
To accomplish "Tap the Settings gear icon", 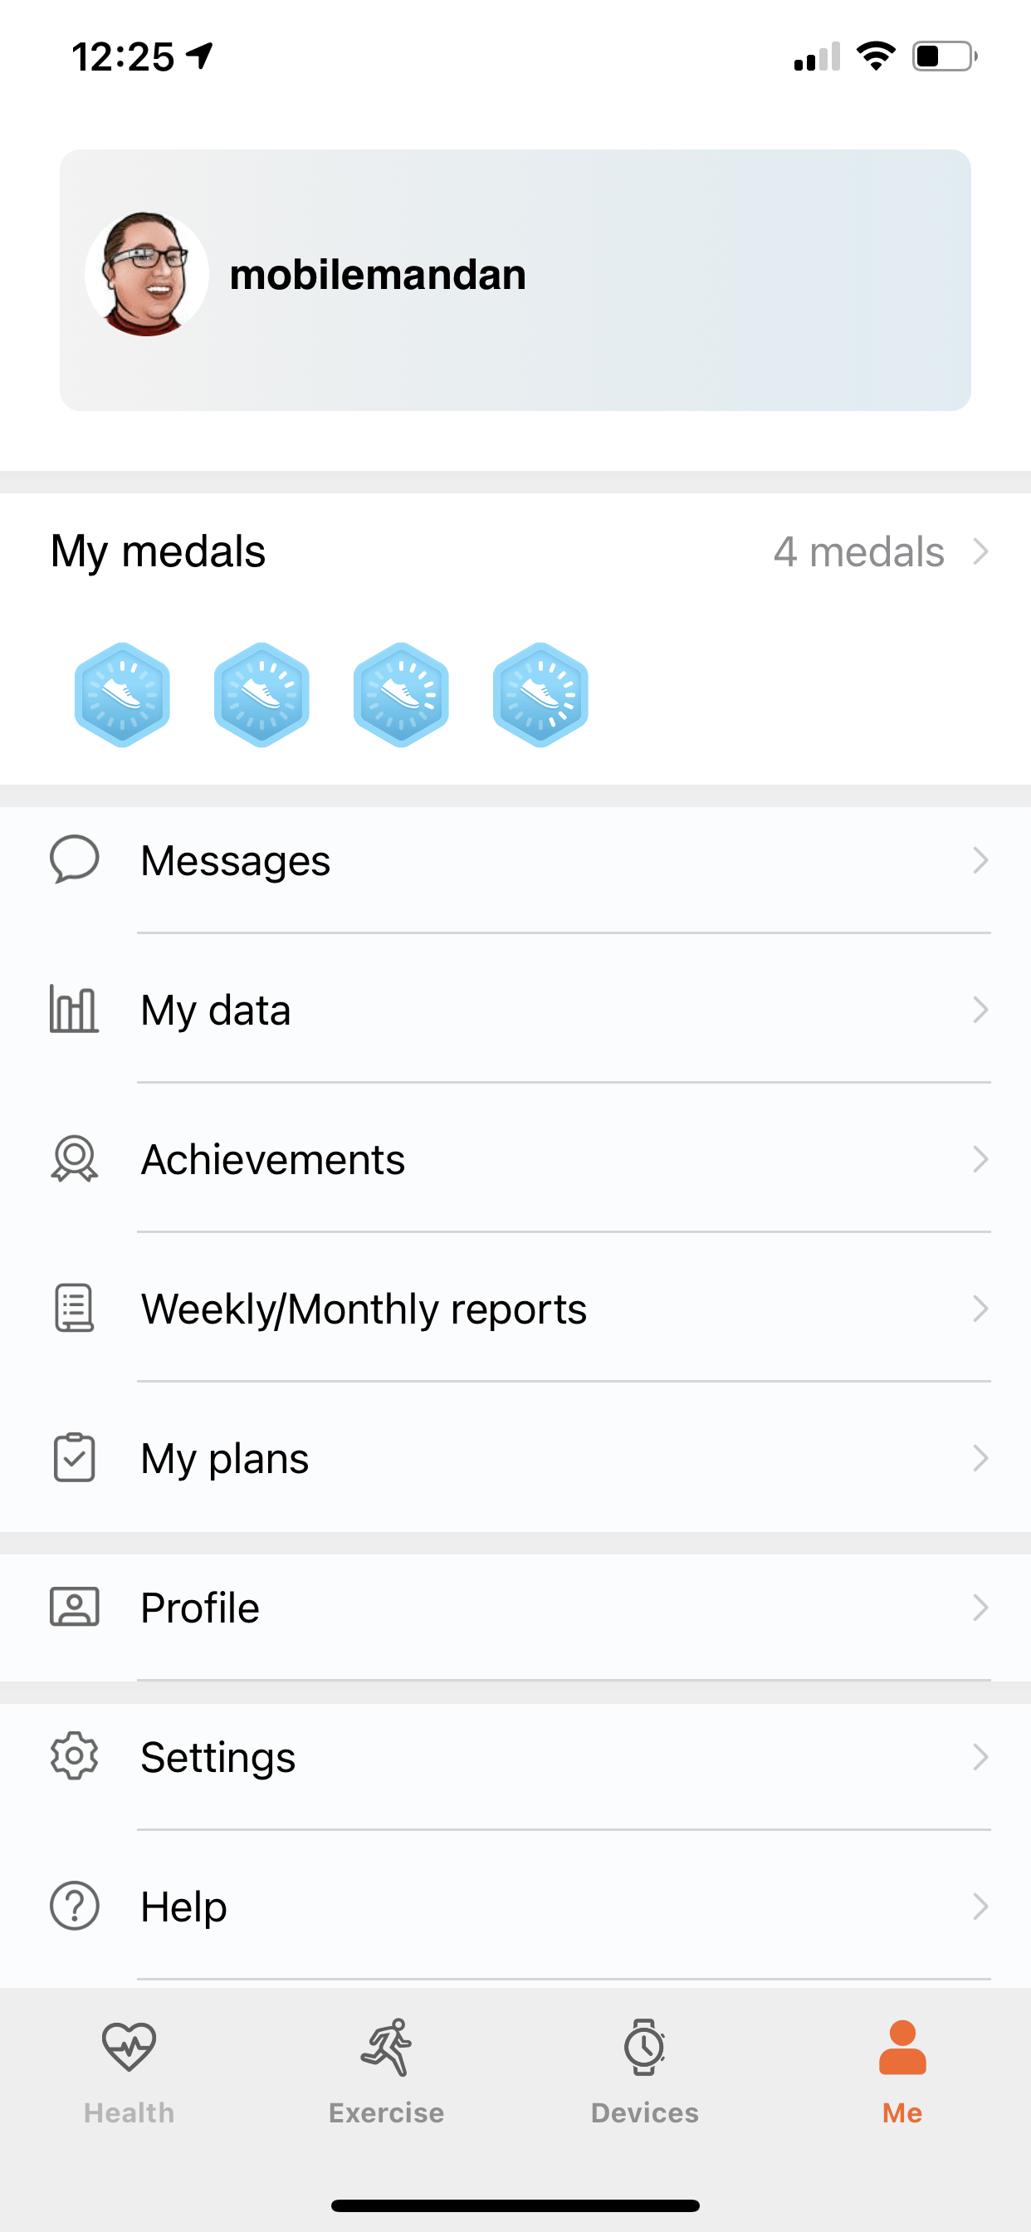I will [75, 1756].
